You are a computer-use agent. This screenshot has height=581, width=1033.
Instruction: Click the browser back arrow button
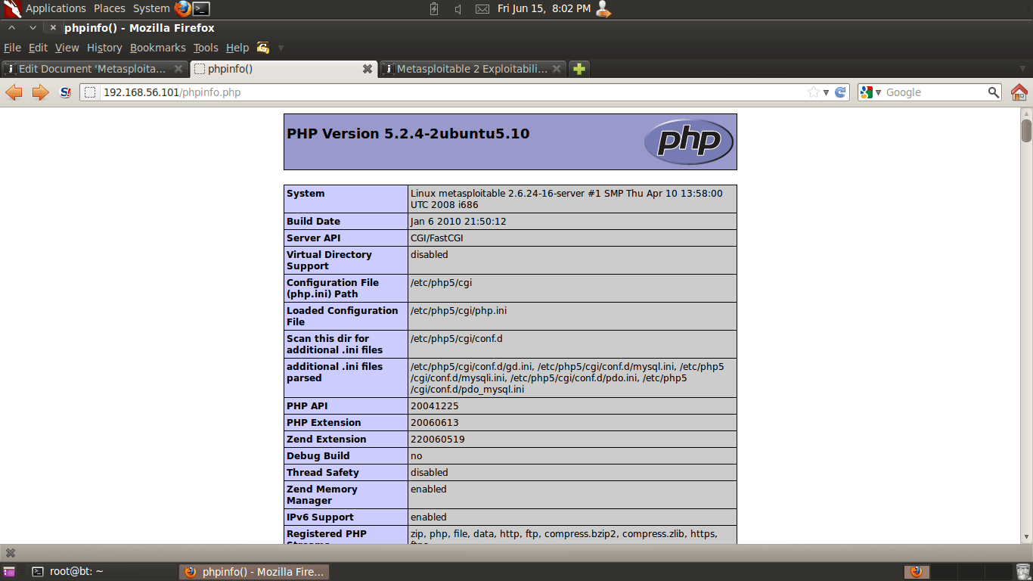click(x=14, y=92)
